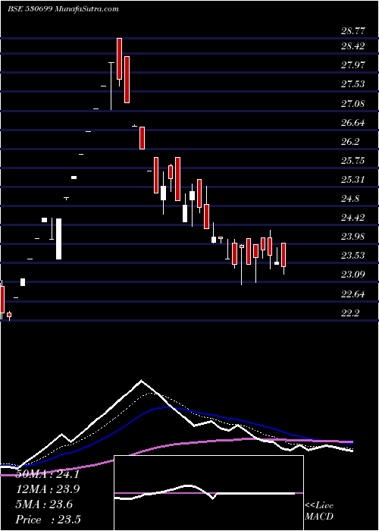Click the 27.97 price level label

point(353,65)
